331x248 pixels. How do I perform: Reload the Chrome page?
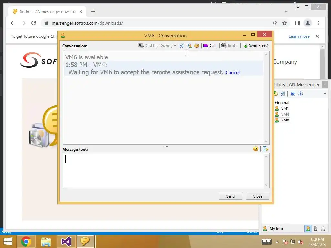[x=34, y=23]
